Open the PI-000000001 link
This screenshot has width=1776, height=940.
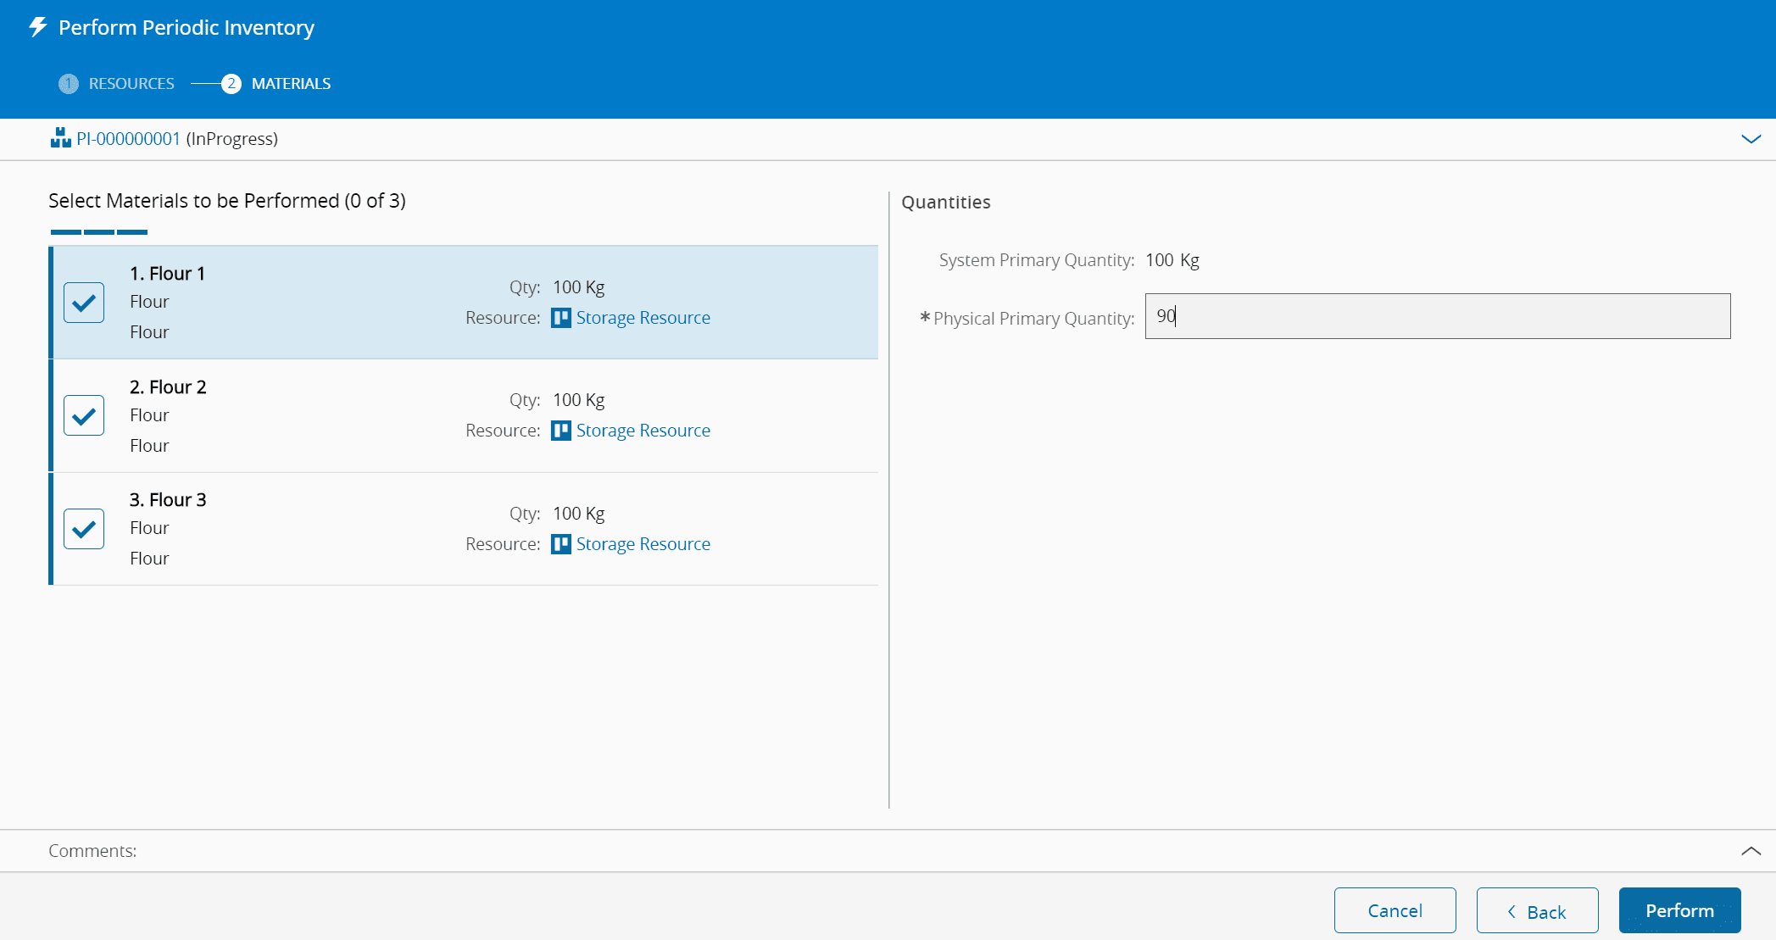pyautogui.click(x=128, y=139)
